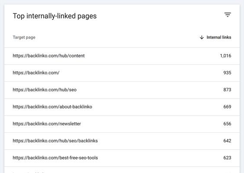The height and width of the screenshot is (173, 244).
Task: Open the https://backlinko.com/ homepage row
Action: click(x=122, y=73)
